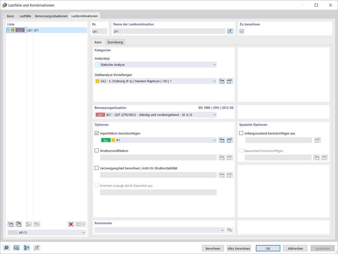This screenshot has height=254, width=338.
Task: Select the inner Basis sub-tab
Action: coord(98,42)
